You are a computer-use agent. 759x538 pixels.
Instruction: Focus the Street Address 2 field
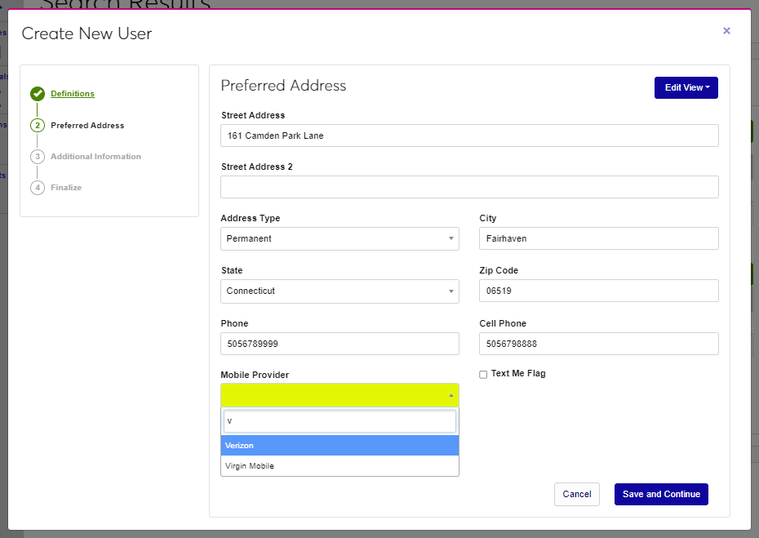coord(469,187)
